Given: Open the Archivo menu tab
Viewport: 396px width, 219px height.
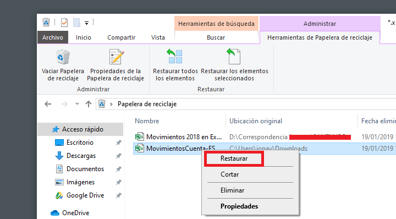Looking at the screenshot, I should click(x=53, y=37).
